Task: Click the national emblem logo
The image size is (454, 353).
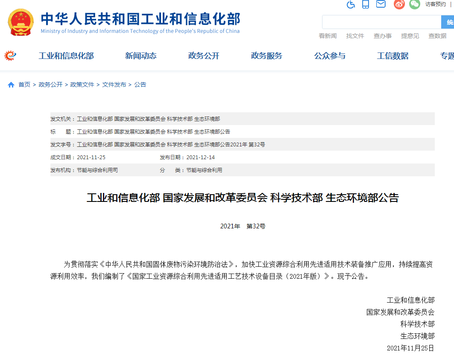Action: pos(21,22)
